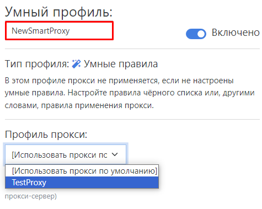The width and height of the screenshot is (262, 209).
Task: Click the blue portion of the toggle switch
Action: (x=191, y=34)
